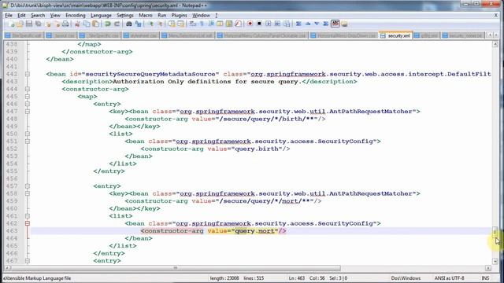
Task: Open the Edit menu
Action: (x=21, y=16)
